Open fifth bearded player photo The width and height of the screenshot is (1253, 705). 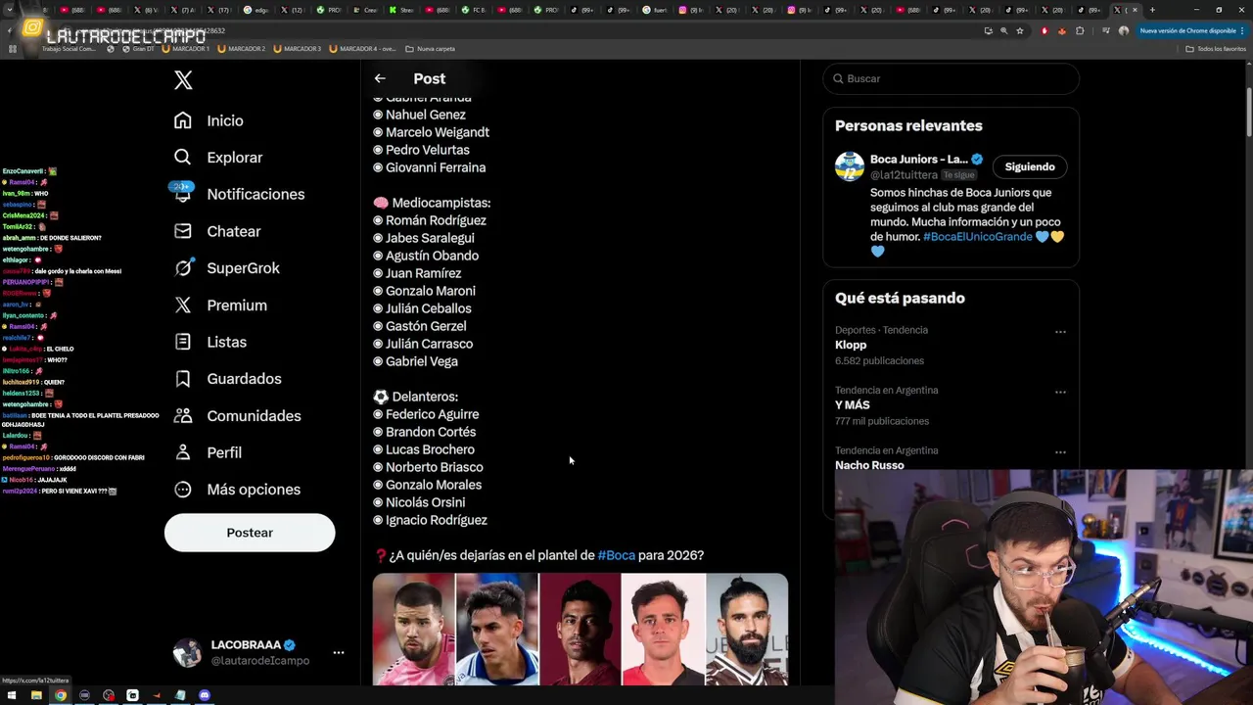point(747,630)
